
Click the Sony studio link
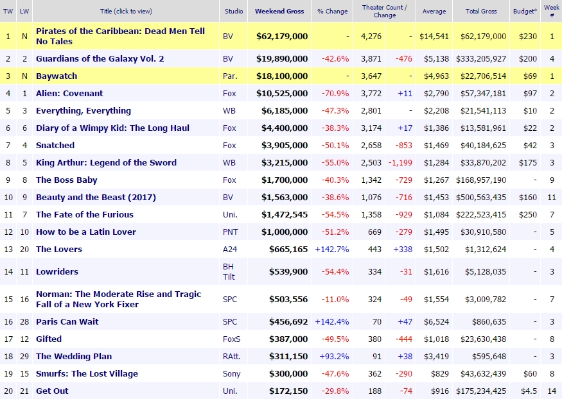coord(231,373)
